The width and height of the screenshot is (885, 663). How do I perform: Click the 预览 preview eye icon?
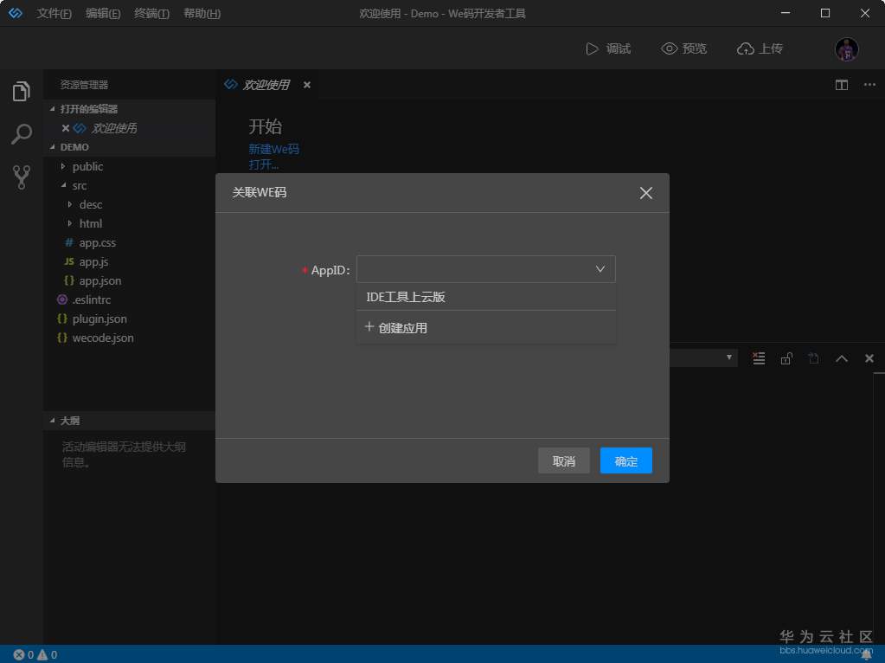pyautogui.click(x=669, y=48)
